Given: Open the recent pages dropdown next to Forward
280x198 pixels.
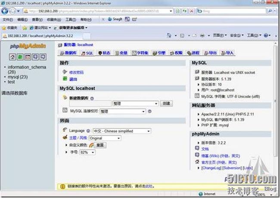Looking at the screenshot, I should [19, 11].
